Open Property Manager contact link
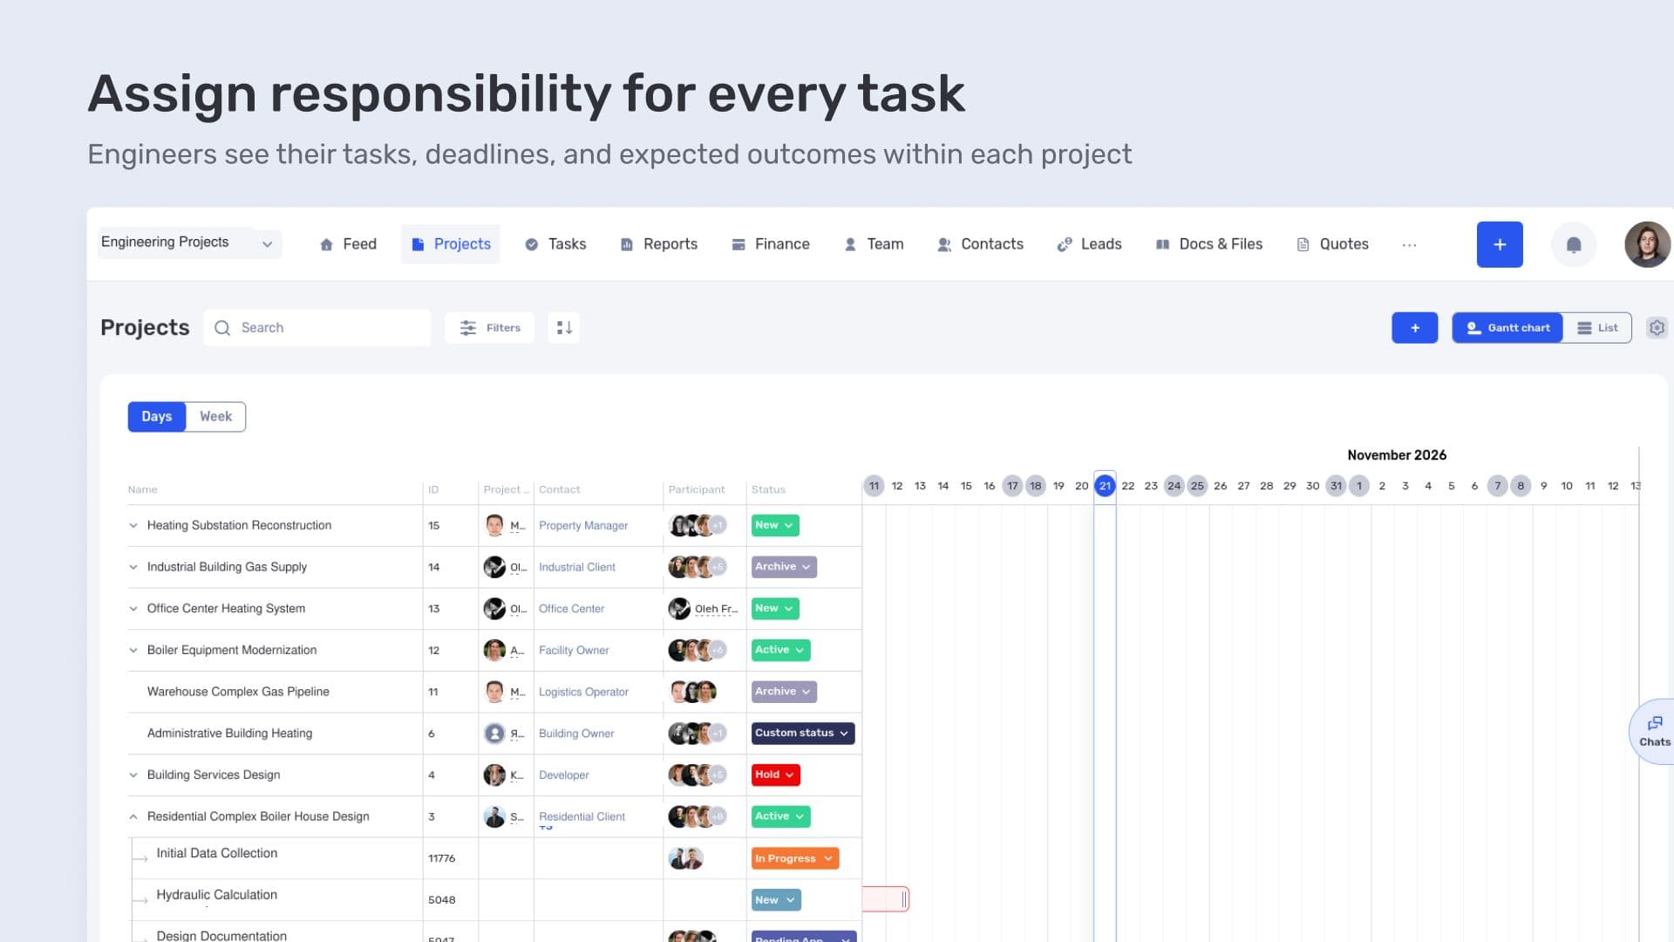Image resolution: width=1674 pixels, height=942 pixels. (x=583, y=525)
